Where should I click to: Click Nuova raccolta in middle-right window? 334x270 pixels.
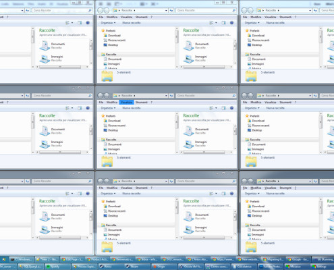pyautogui.click(x=275, y=108)
